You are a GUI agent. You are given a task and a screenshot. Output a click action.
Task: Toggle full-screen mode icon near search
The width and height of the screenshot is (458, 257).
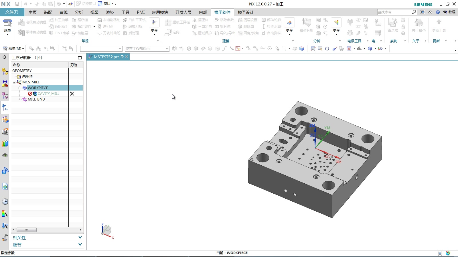(423, 12)
